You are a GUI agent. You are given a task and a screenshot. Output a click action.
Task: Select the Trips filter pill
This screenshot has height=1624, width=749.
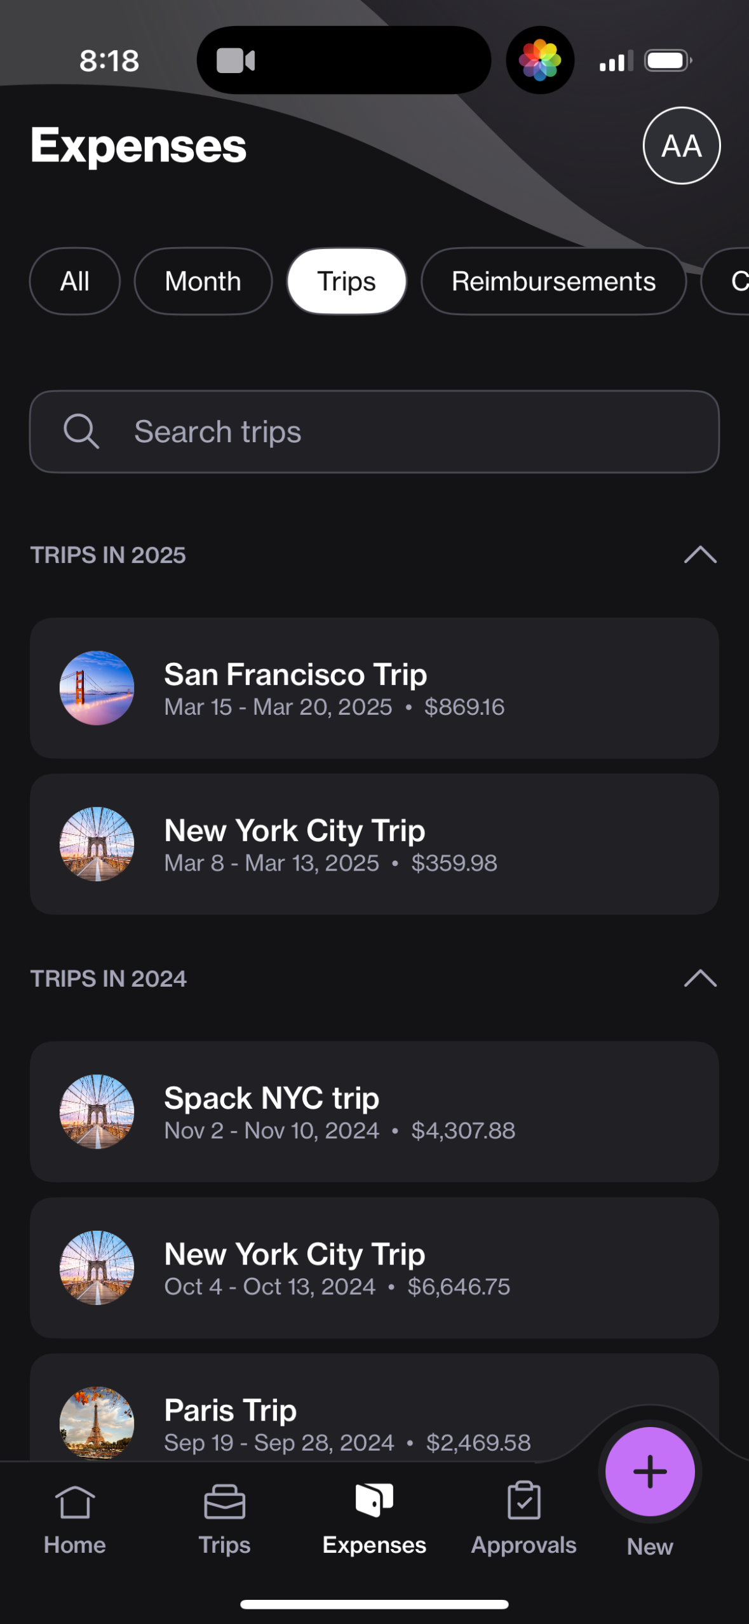point(347,281)
